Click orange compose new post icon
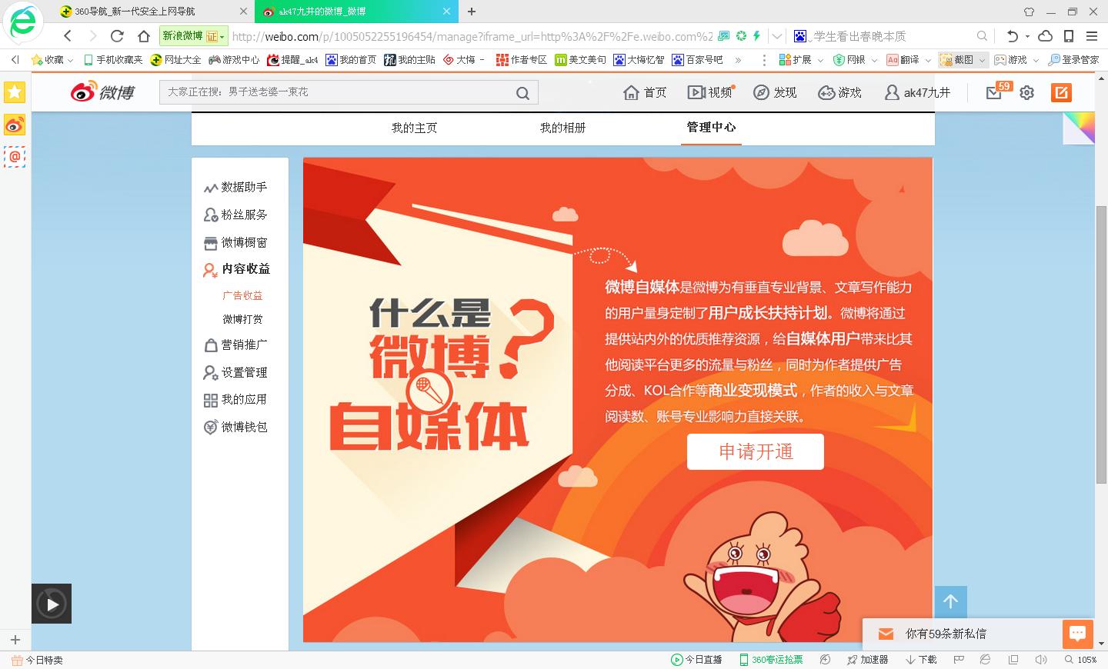The image size is (1108, 669). pyautogui.click(x=1061, y=92)
